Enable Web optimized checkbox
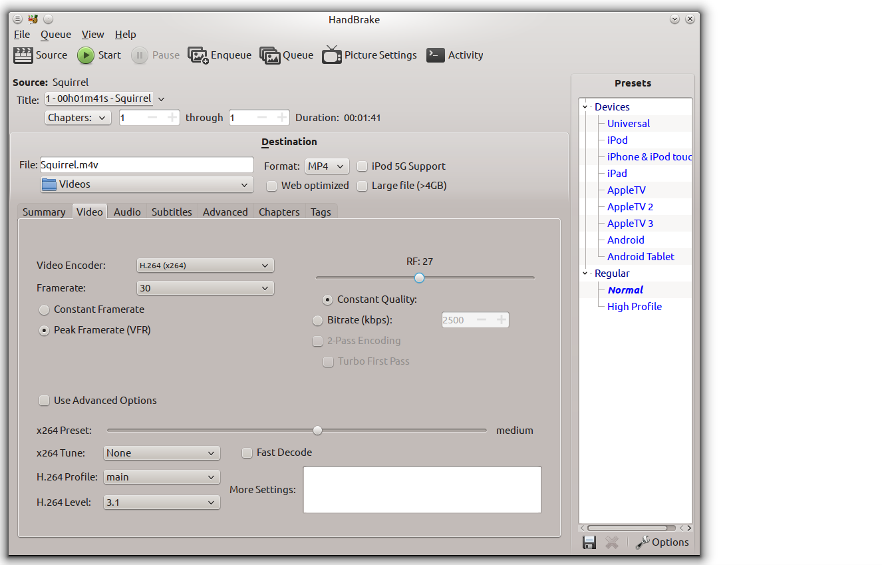 coord(271,186)
